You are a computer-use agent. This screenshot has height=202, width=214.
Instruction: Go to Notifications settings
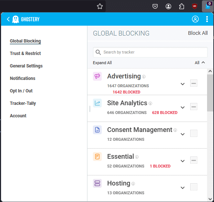(23, 78)
